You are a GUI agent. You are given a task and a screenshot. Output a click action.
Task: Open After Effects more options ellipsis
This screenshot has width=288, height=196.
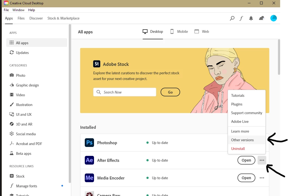[x=262, y=160]
